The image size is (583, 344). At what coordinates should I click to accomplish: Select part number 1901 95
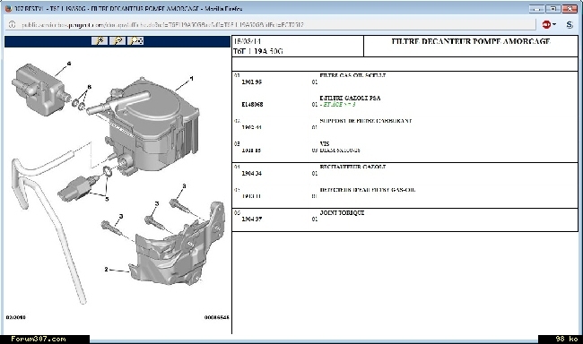252,82
